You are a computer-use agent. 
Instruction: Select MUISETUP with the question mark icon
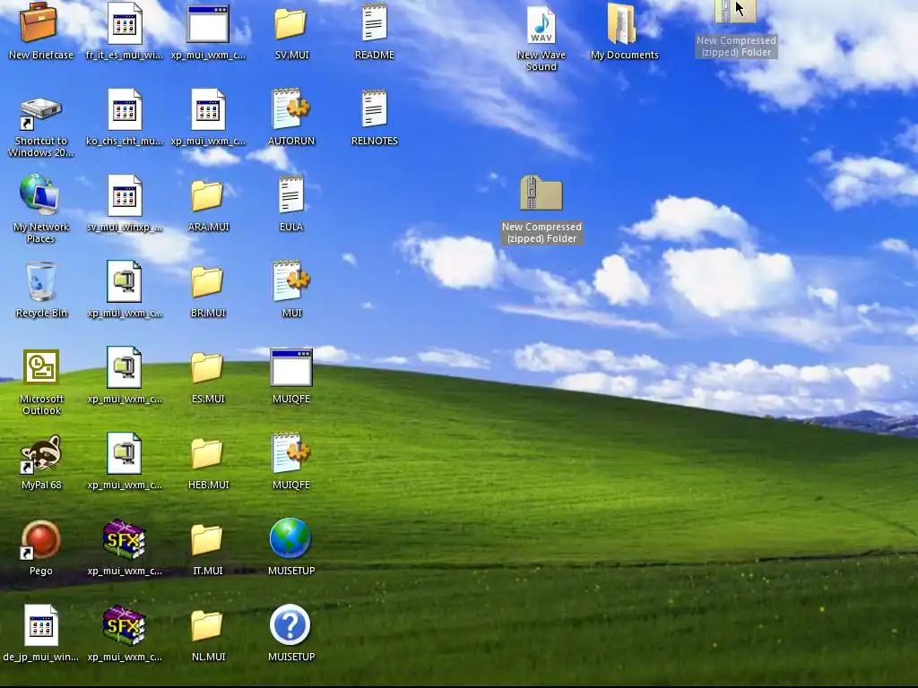(x=291, y=624)
